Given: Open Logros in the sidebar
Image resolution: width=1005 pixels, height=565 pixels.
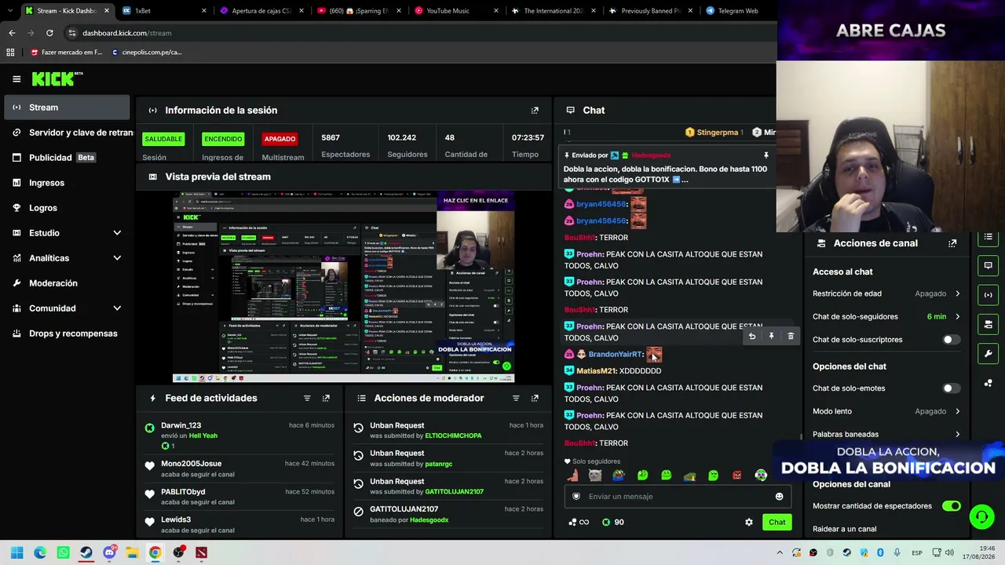Looking at the screenshot, I should coord(67,208).
